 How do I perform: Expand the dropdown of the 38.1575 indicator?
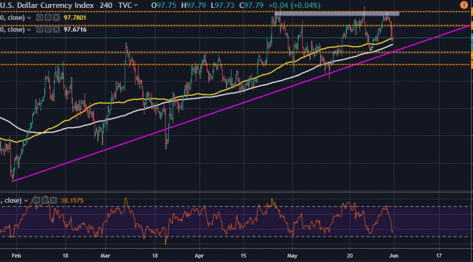point(26,200)
